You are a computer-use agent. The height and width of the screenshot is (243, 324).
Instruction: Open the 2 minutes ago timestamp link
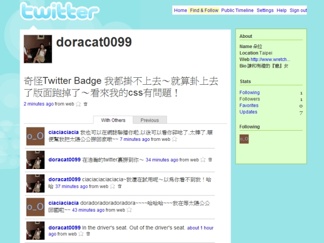click(x=39, y=104)
